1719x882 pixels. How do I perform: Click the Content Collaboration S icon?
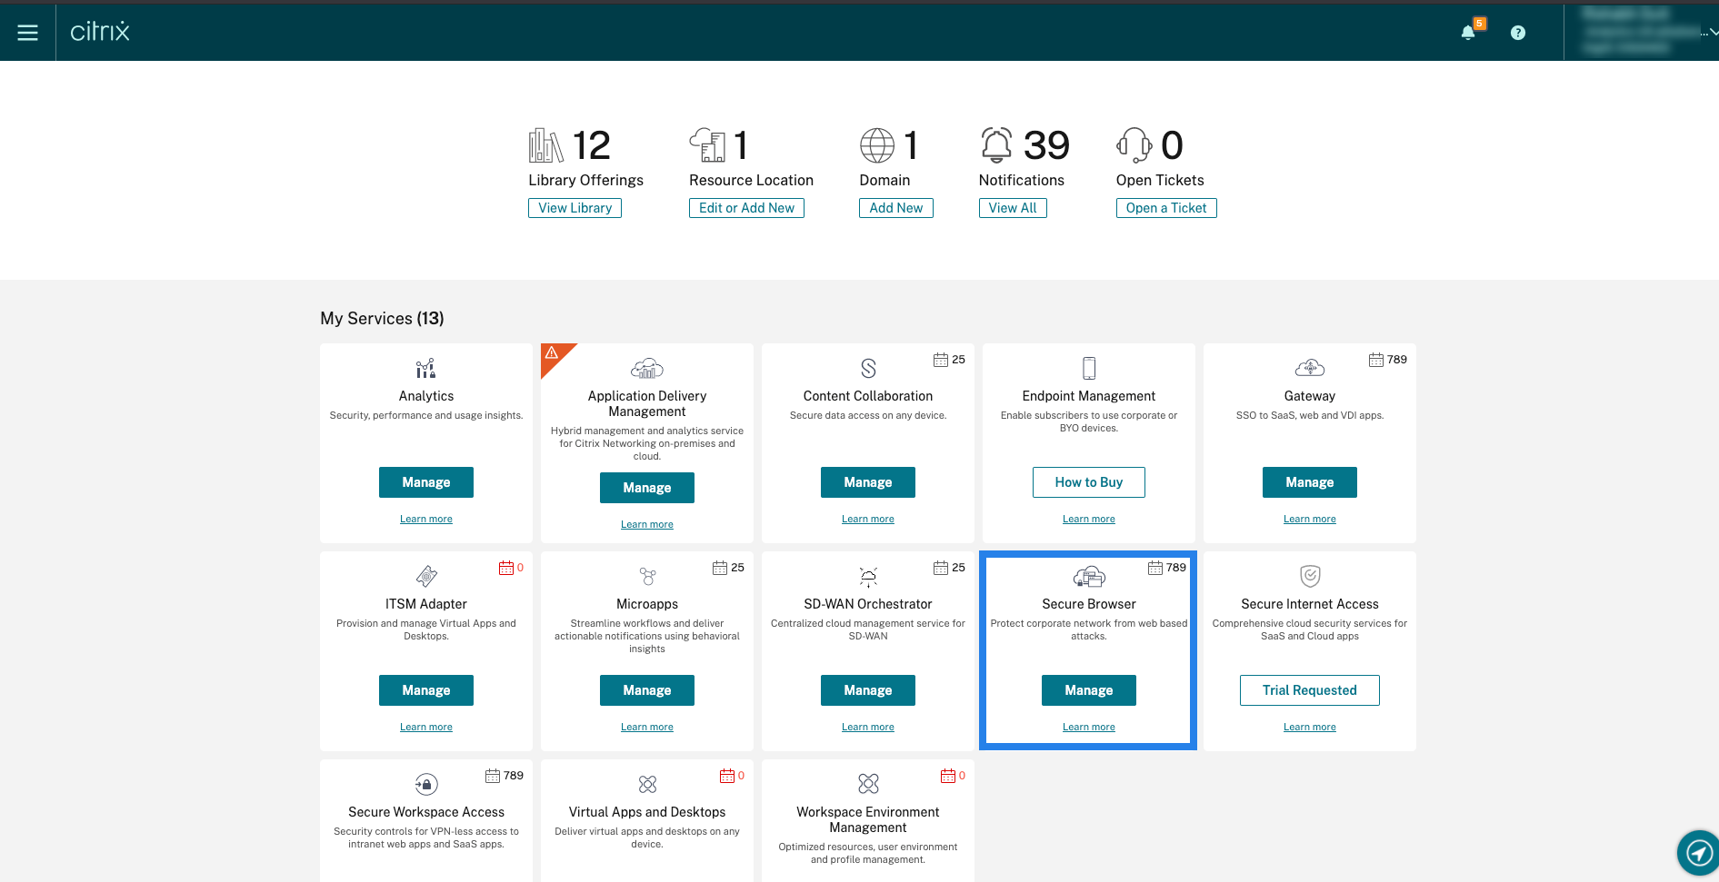[868, 368]
